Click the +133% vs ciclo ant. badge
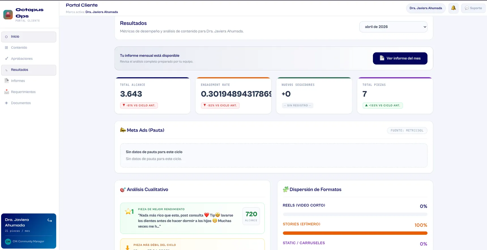 tap(383, 105)
